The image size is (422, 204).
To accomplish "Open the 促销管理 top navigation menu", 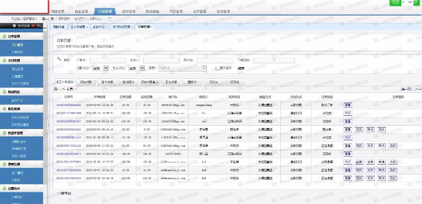I will tap(128, 12).
